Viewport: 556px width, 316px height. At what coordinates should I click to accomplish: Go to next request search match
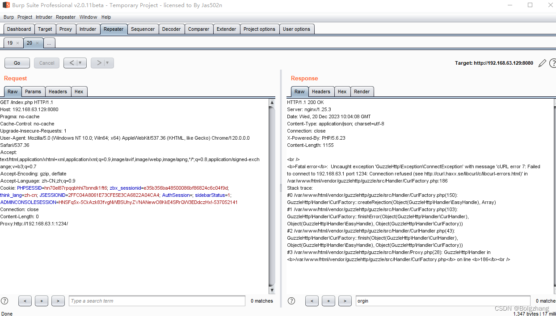[58, 301]
